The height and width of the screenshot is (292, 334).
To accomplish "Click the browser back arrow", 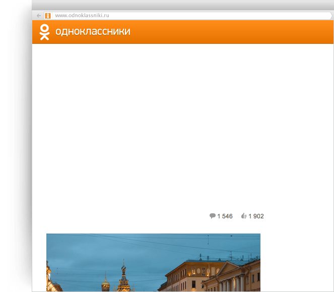I will point(39,16).
